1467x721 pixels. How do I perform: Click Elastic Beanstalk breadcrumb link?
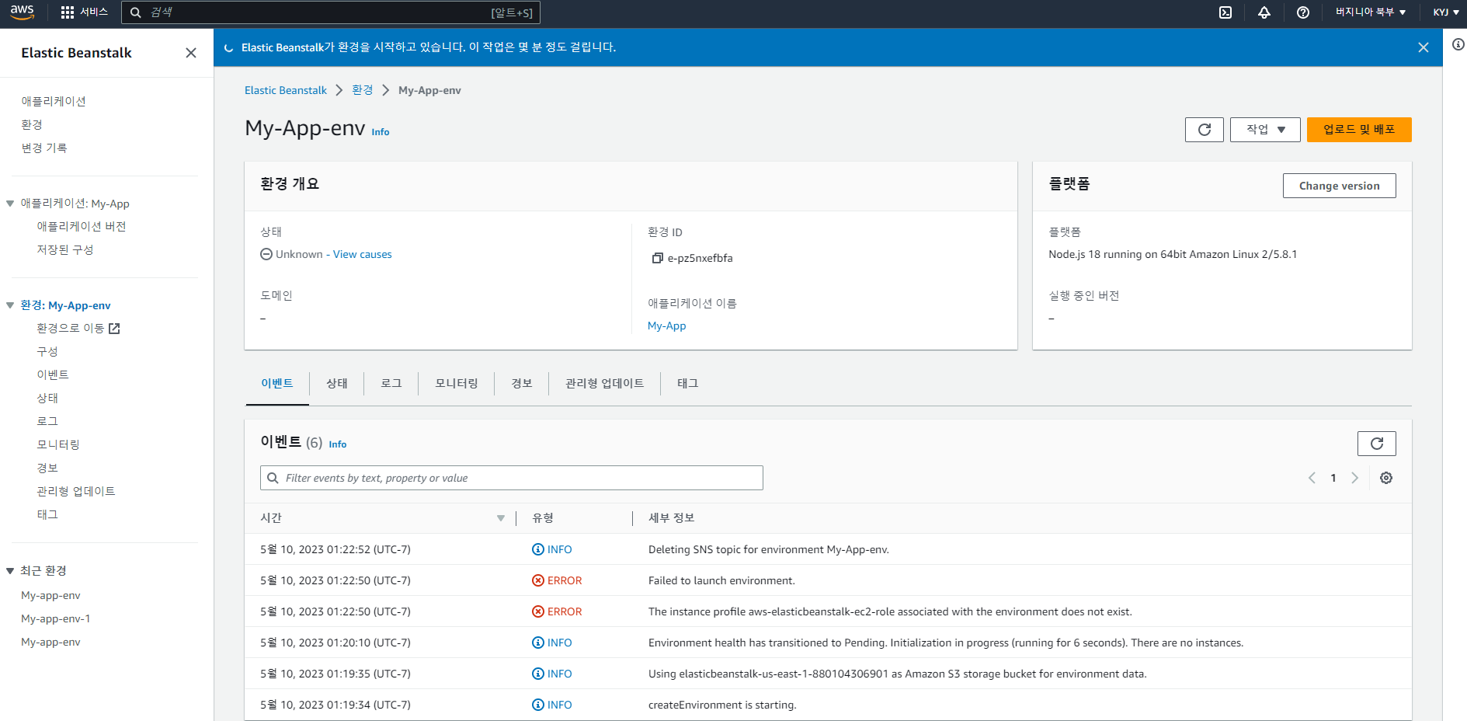tap(286, 90)
